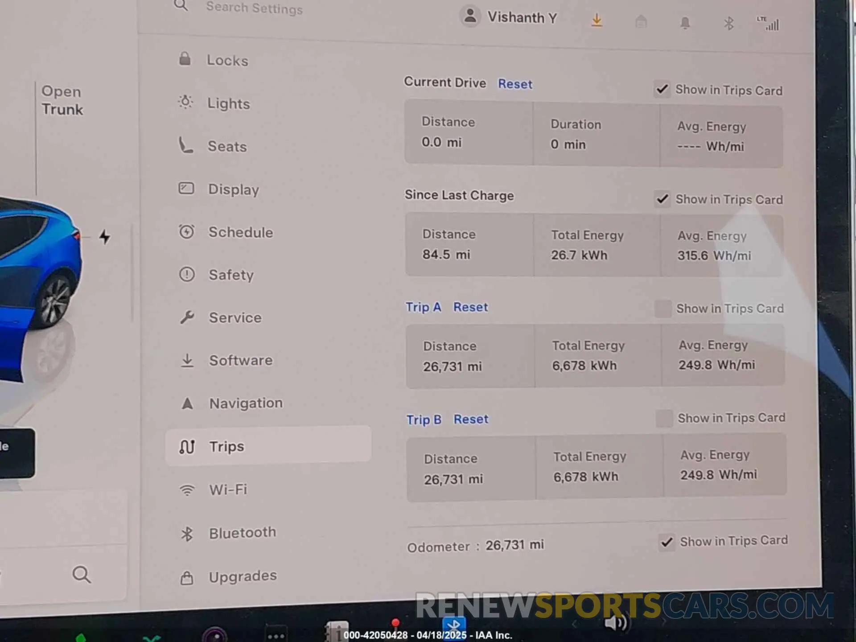Click the Search Settings field
Image resolution: width=856 pixels, height=642 pixels.
click(x=254, y=8)
